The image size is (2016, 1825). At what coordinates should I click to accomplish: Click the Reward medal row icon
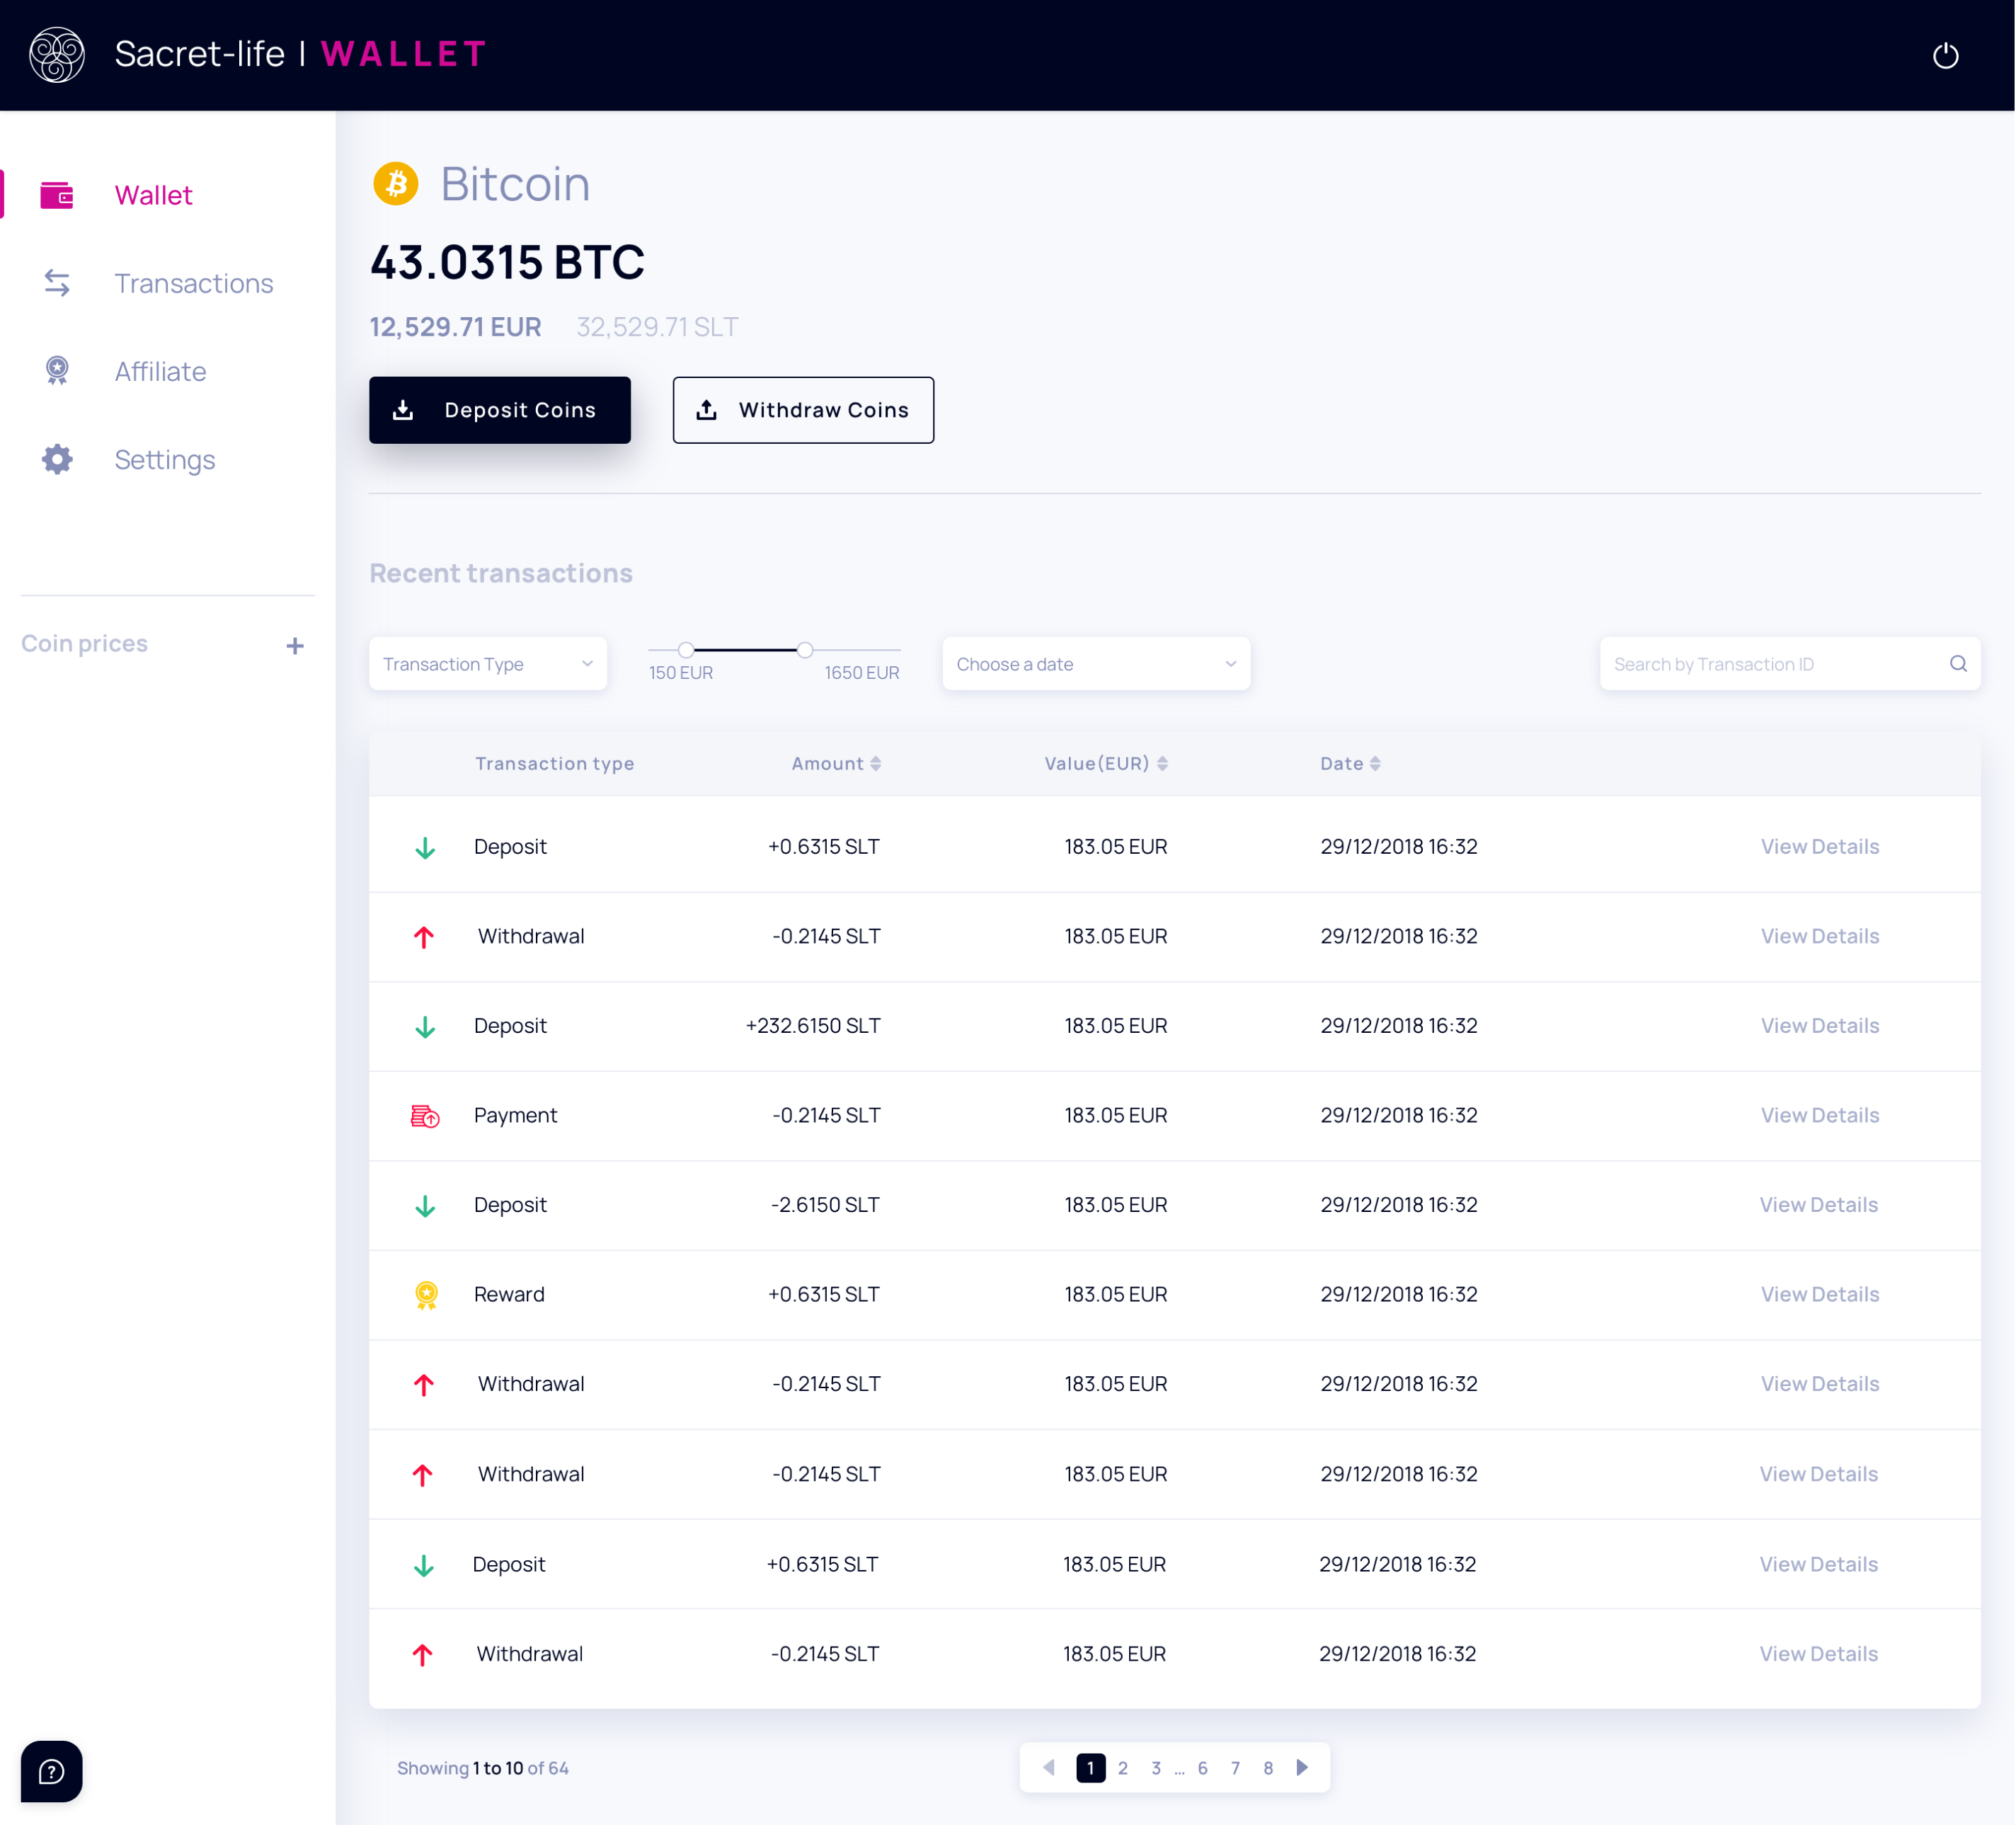[x=426, y=1295]
